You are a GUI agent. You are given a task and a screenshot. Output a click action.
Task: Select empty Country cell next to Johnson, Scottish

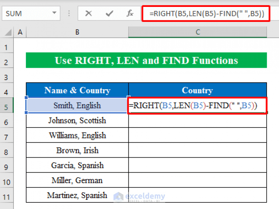click(x=198, y=120)
